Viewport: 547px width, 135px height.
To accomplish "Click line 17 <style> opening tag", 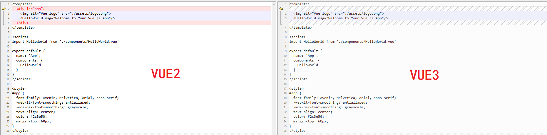I will tap(296, 88).
